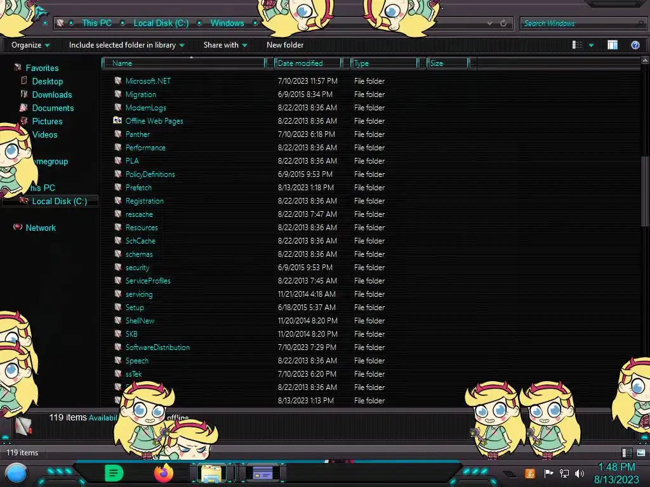Sort by the Date modified column header

(x=308, y=63)
